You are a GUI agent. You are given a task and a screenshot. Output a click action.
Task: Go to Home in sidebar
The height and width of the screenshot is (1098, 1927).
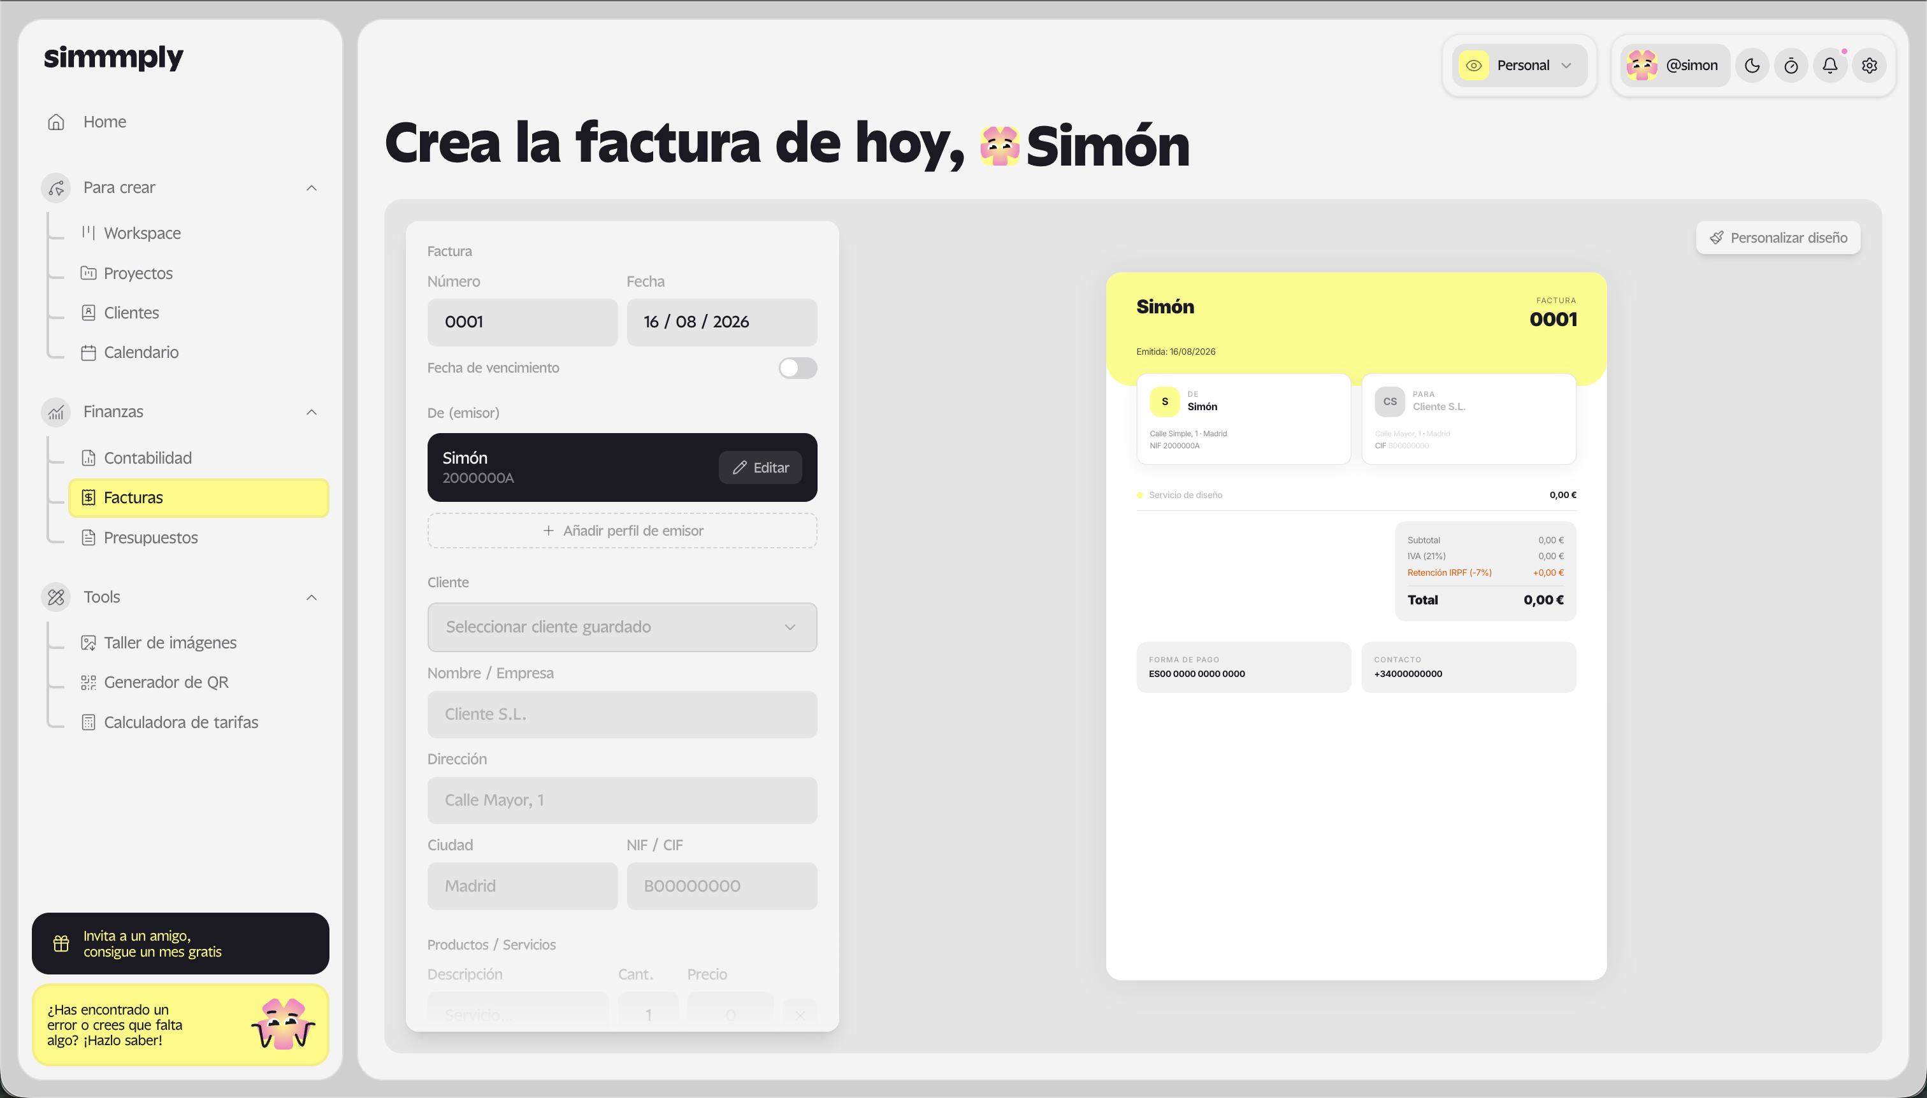pyautogui.click(x=105, y=122)
